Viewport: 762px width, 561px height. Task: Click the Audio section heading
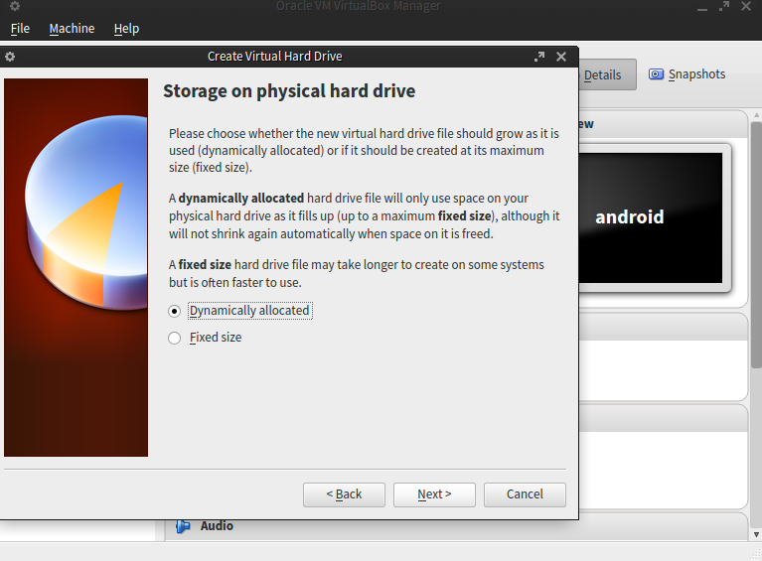click(217, 526)
